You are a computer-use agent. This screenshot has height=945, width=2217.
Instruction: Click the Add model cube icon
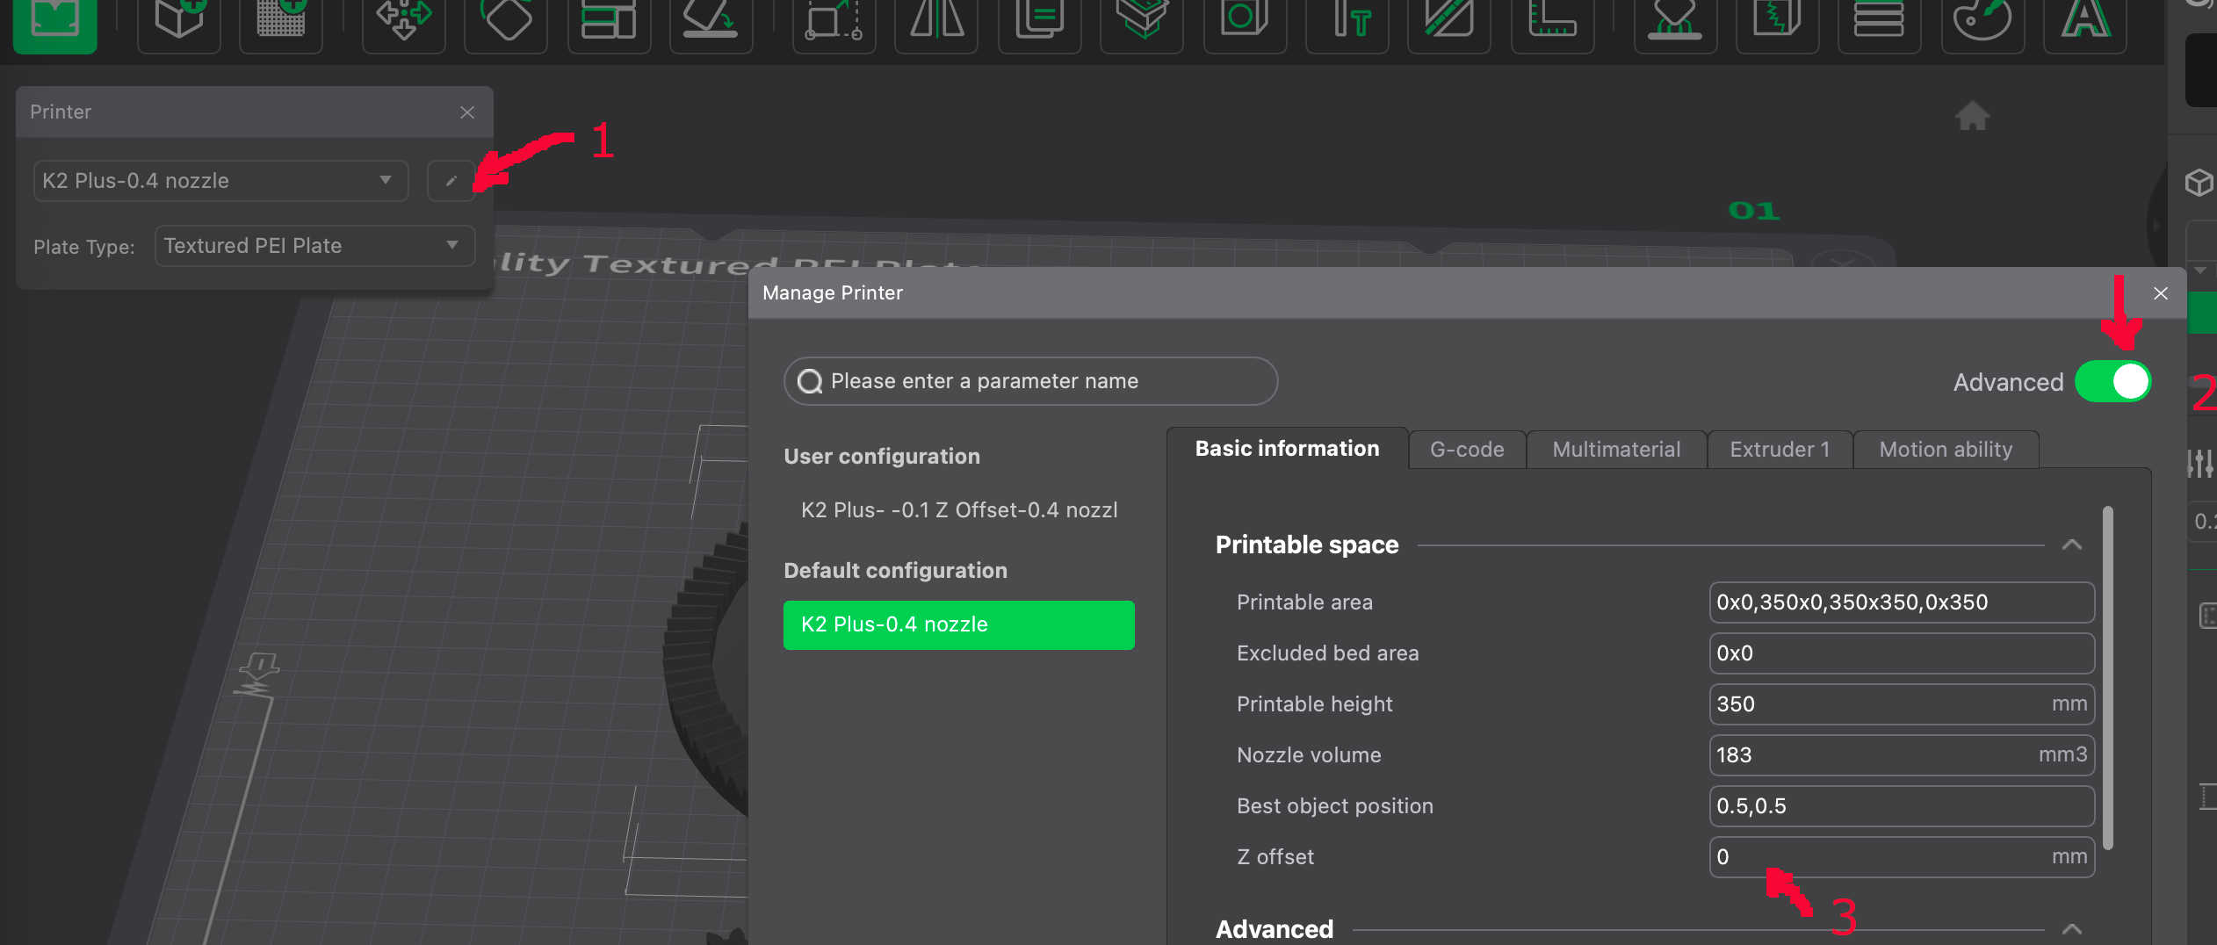(179, 21)
